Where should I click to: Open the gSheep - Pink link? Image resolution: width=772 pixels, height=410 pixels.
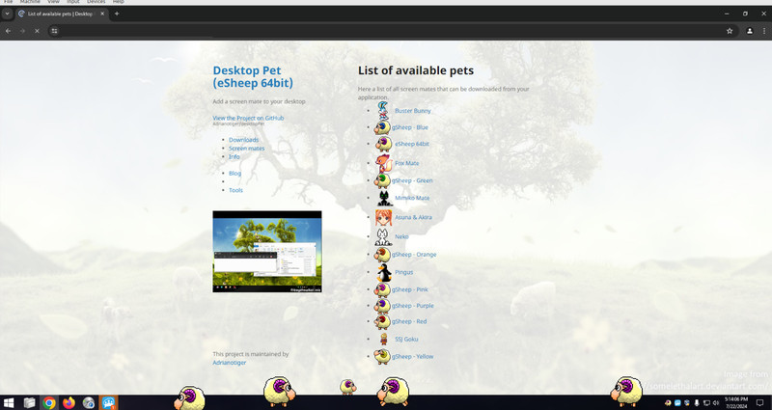coord(409,289)
